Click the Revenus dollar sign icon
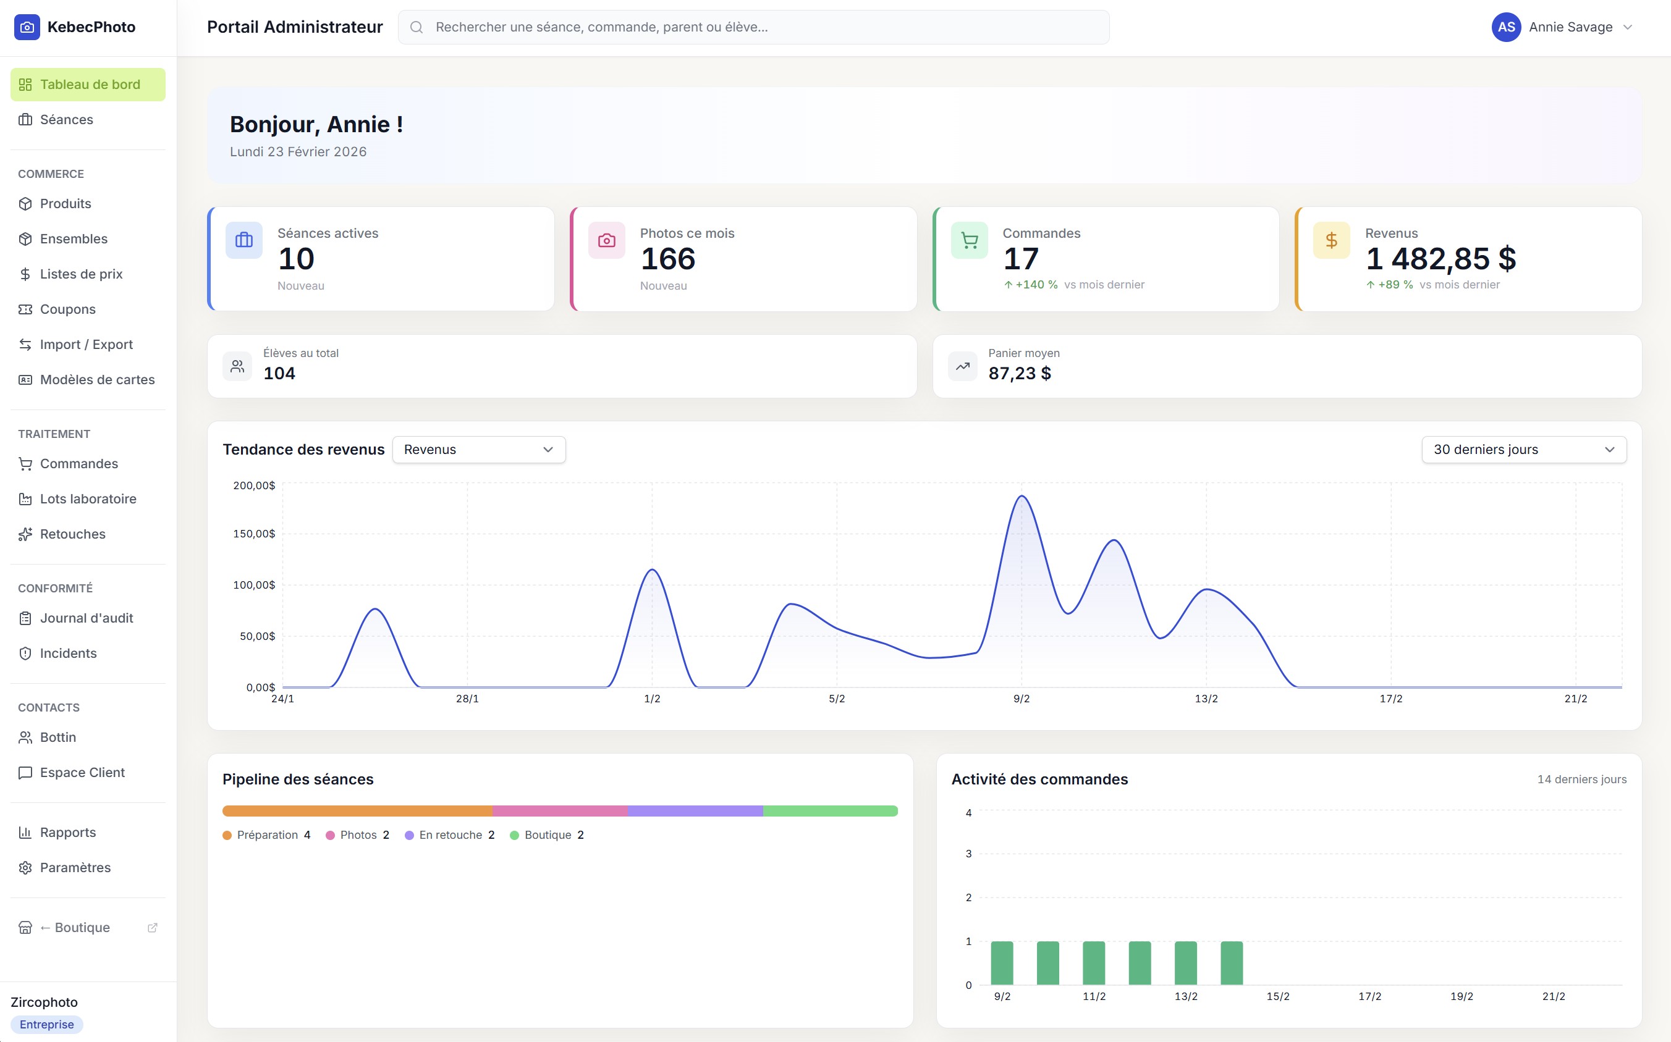1671x1042 pixels. 1331,240
